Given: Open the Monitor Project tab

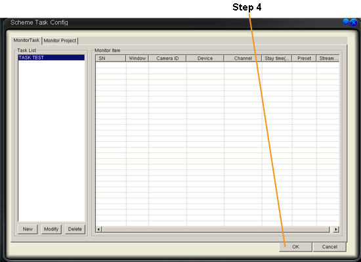Looking at the screenshot, I should pos(60,41).
